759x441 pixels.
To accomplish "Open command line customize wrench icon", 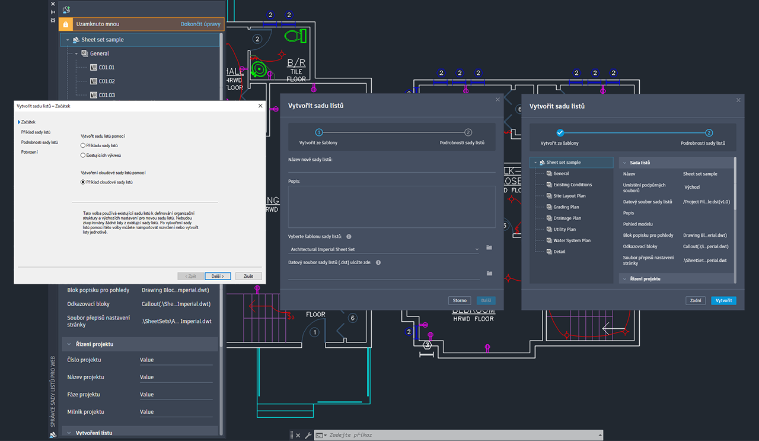I will tap(308, 435).
